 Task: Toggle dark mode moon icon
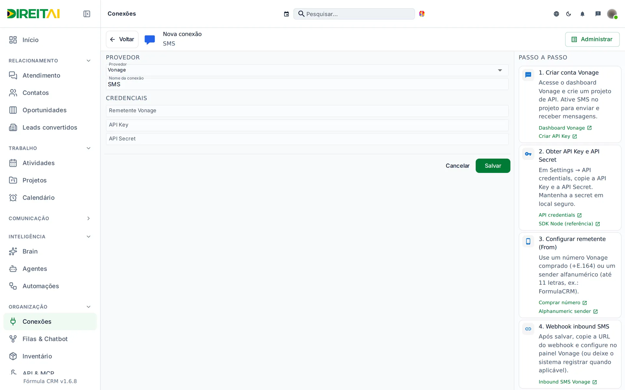pos(569,14)
